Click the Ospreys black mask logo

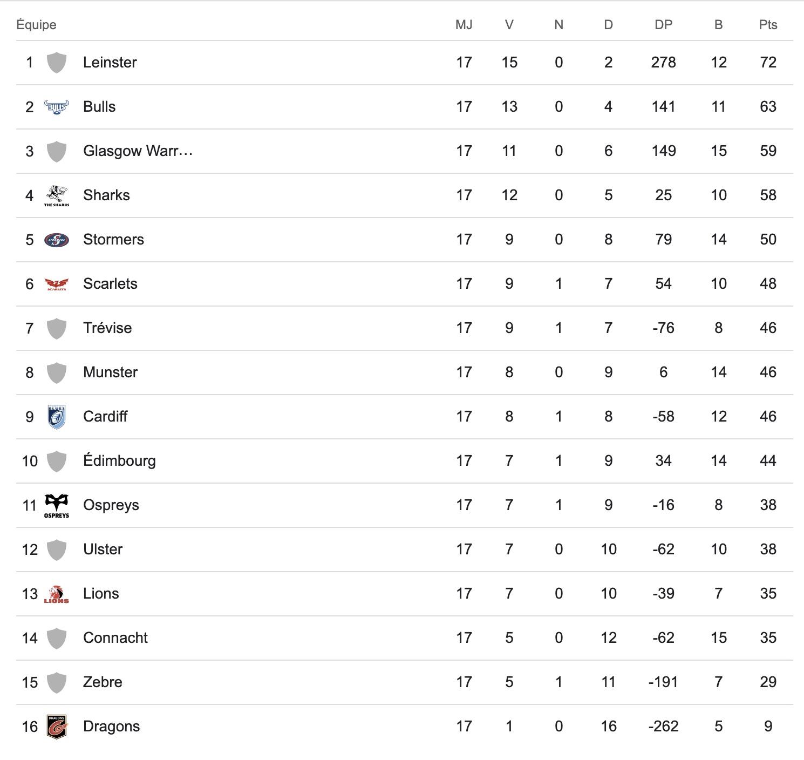coord(57,505)
